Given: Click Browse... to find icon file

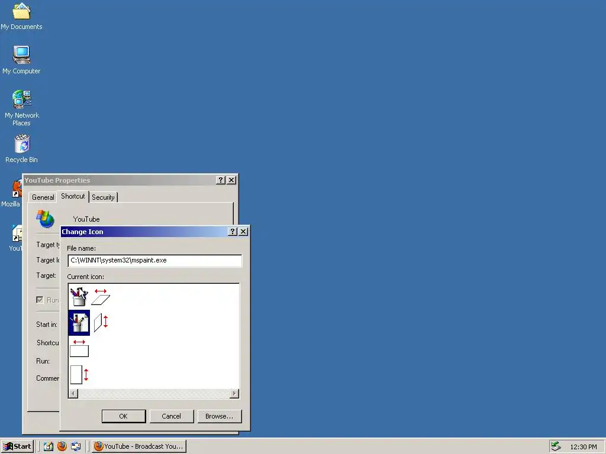Looking at the screenshot, I should [220, 416].
